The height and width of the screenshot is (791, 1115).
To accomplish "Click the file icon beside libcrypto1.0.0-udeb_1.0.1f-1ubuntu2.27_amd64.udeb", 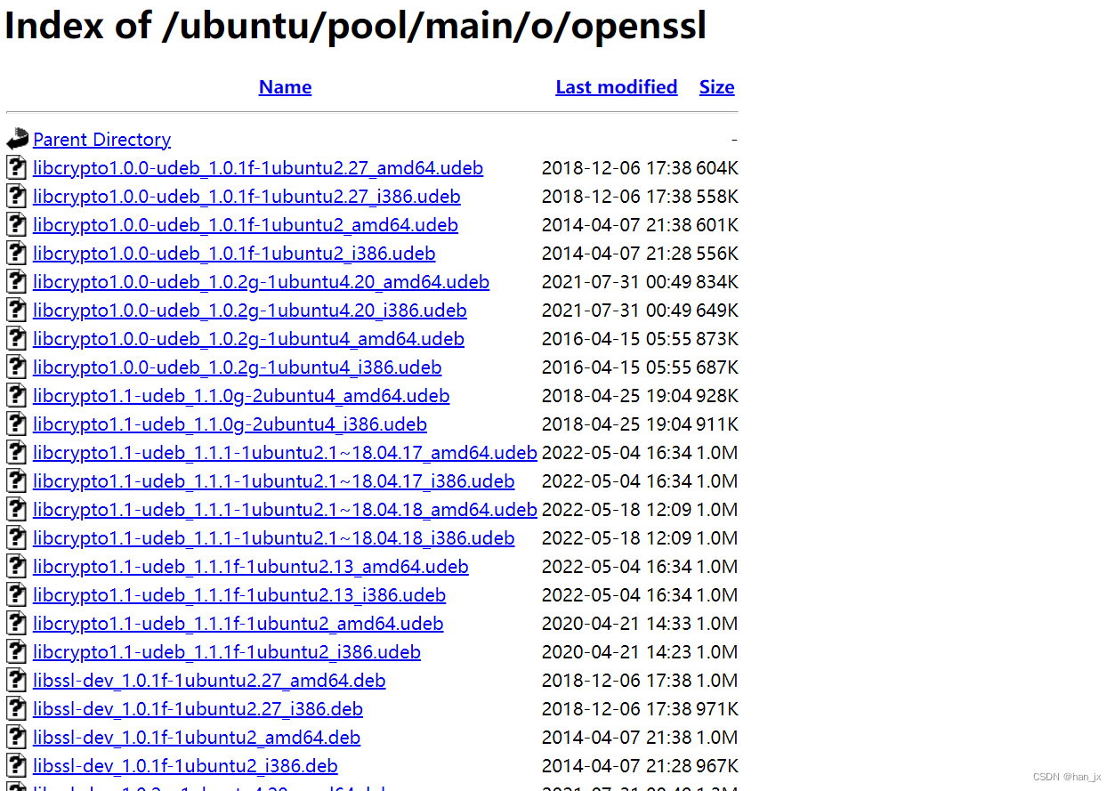I will tap(16, 167).
